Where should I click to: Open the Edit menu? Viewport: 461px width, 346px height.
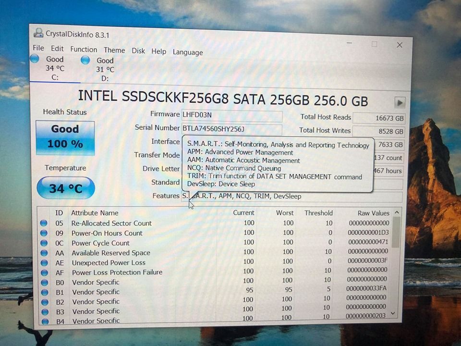pyautogui.click(x=57, y=49)
